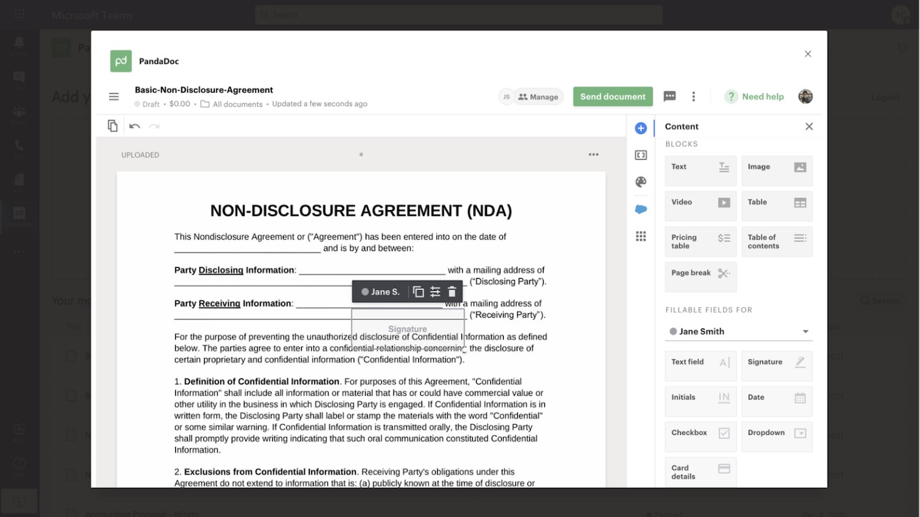Click the Microsoft Teams search bar
The image size is (920, 517).
[x=459, y=15]
